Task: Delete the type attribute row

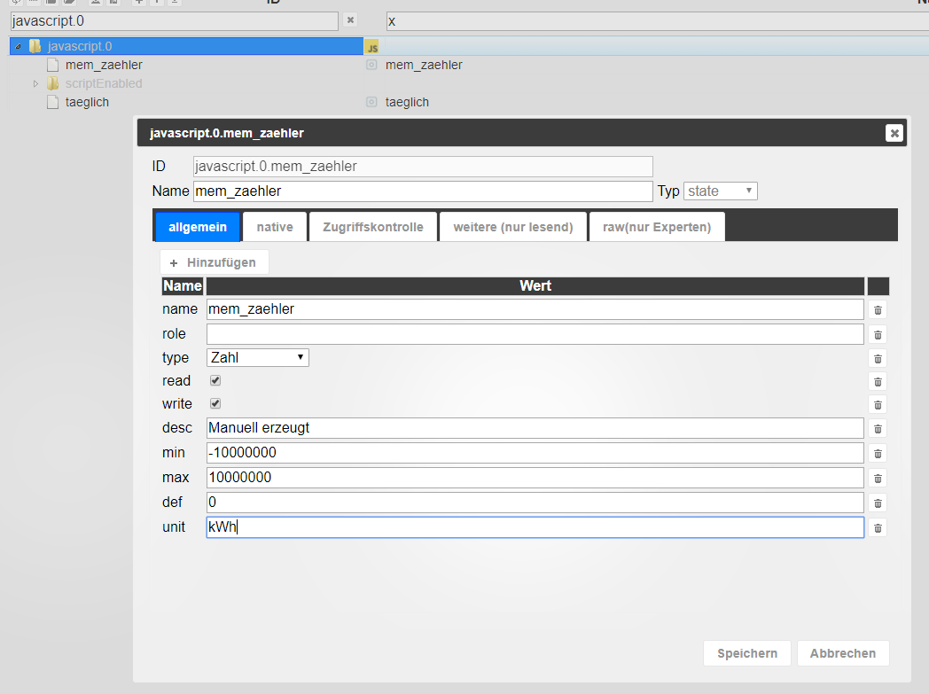Action: (878, 359)
